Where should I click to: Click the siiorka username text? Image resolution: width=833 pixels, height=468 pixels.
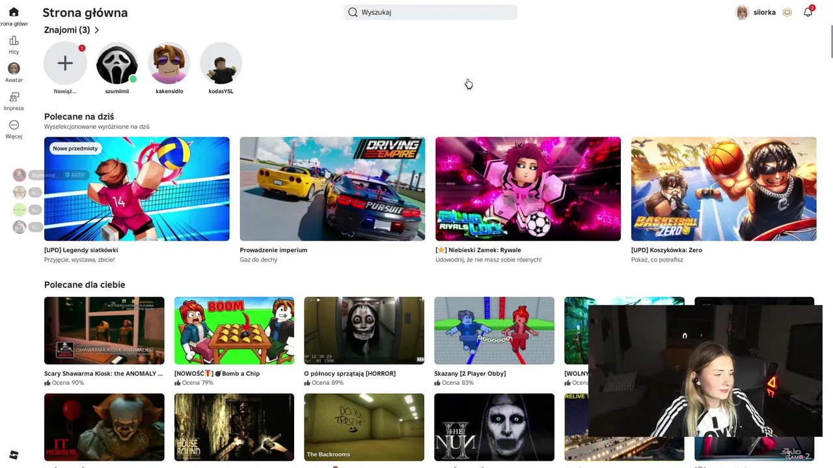[765, 12]
